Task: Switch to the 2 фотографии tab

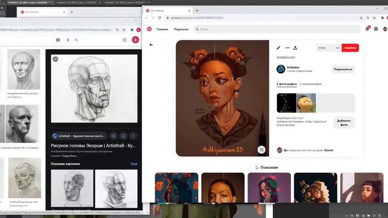Action: point(287,84)
